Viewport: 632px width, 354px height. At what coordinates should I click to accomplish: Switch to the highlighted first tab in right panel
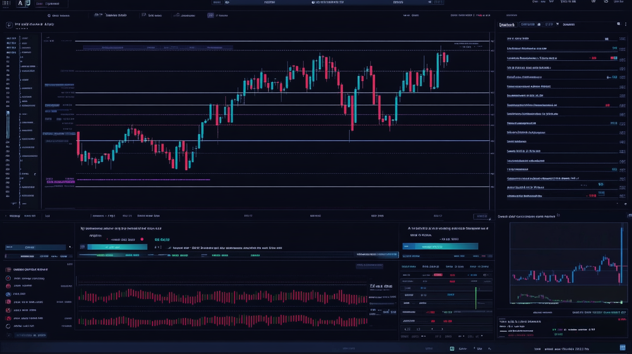pos(506,25)
